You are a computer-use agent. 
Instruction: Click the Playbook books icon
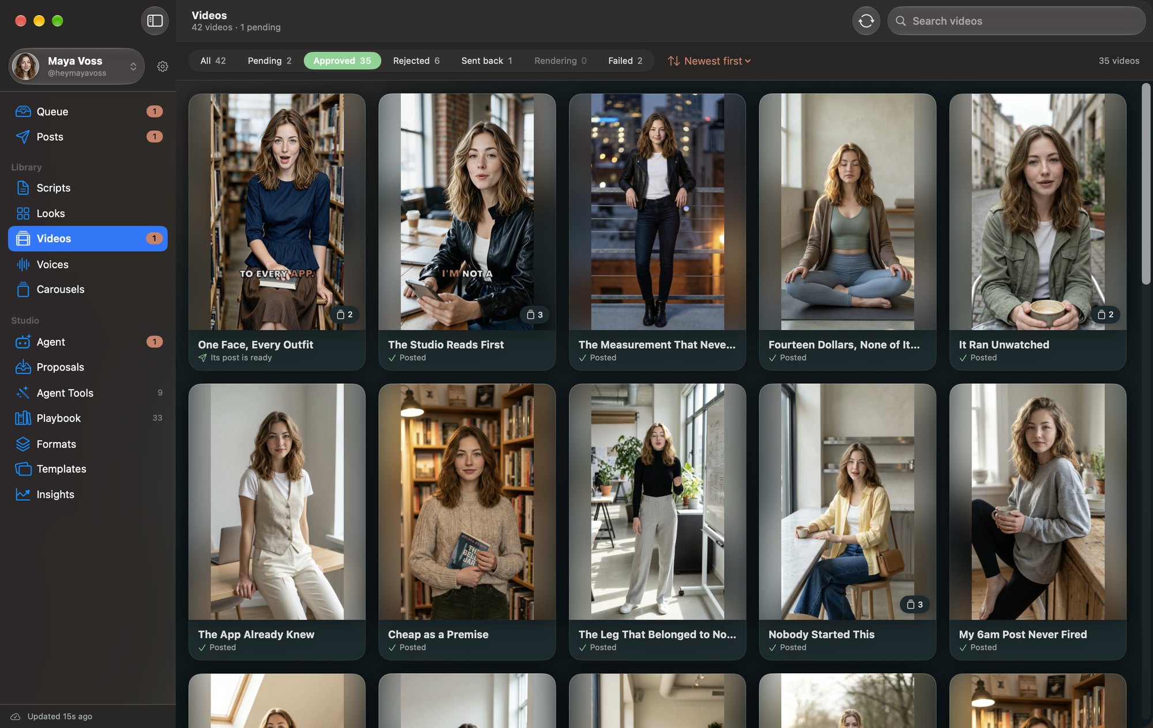point(23,418)
